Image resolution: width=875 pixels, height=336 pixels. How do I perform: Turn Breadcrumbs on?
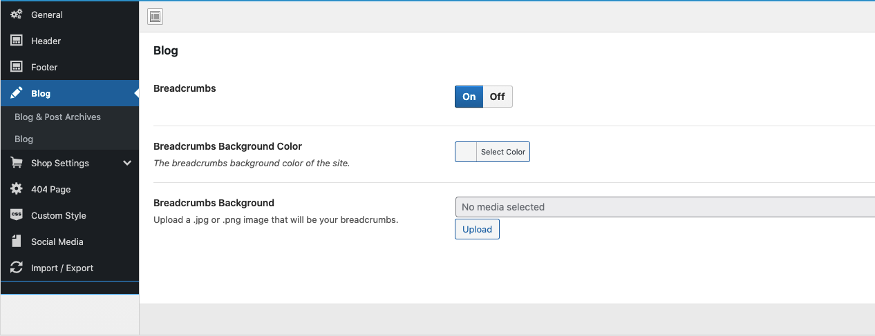(x=469, y=97)
